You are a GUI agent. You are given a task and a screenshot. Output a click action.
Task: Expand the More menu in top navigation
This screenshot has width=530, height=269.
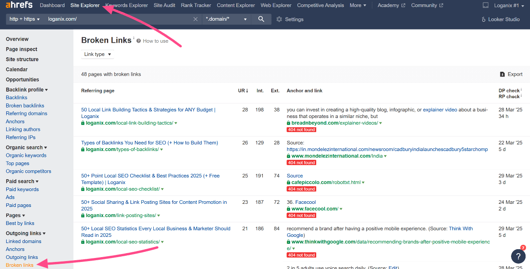[x=358, y=5]
